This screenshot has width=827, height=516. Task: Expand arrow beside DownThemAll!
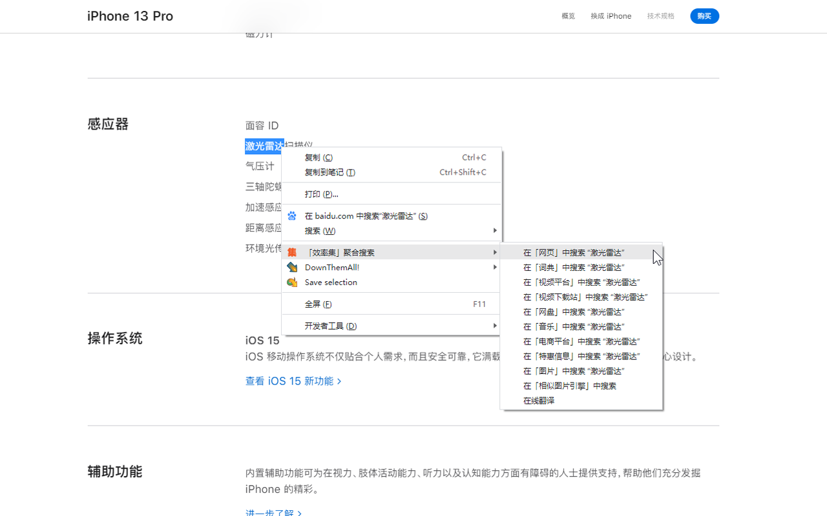point(495,268)
